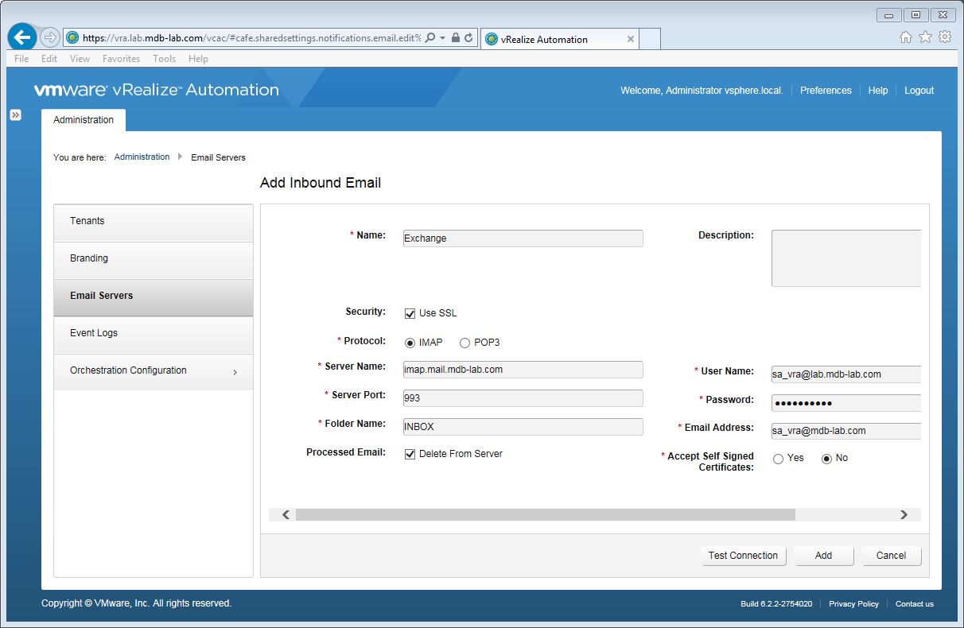Viewport: 964px width, 628px height.
Task: Open the browser tools gear icon
Action: point(945,37)
